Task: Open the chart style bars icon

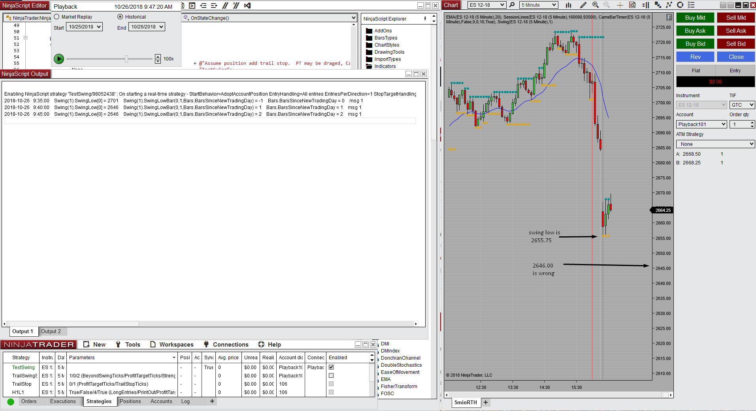Action: point(568,5)
